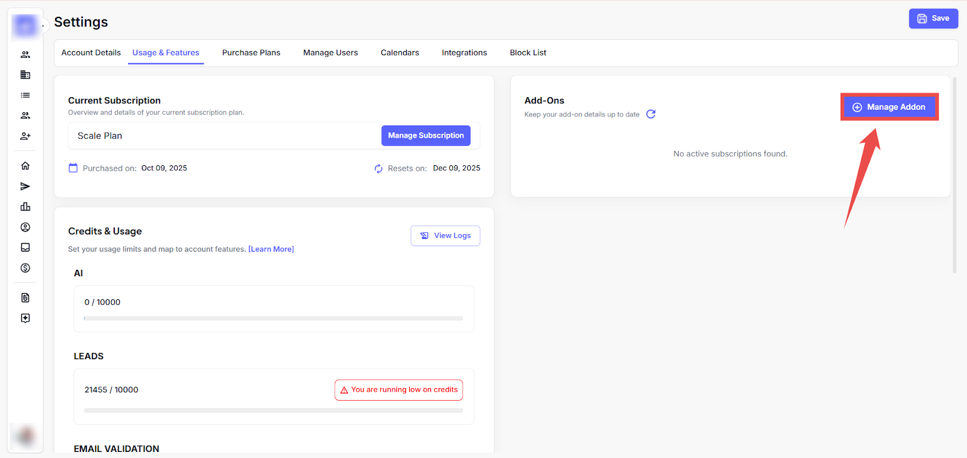Image resolution: width=967 pixels, height=458 pixels.
Task: Click the add person icon in sidebar
Action: point(25,136)
